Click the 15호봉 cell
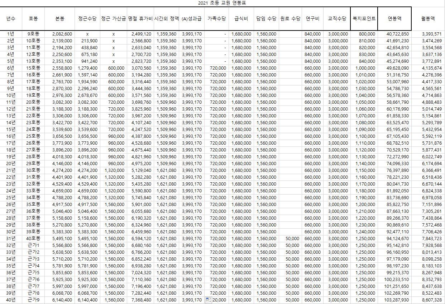 (x=33, y=68)
